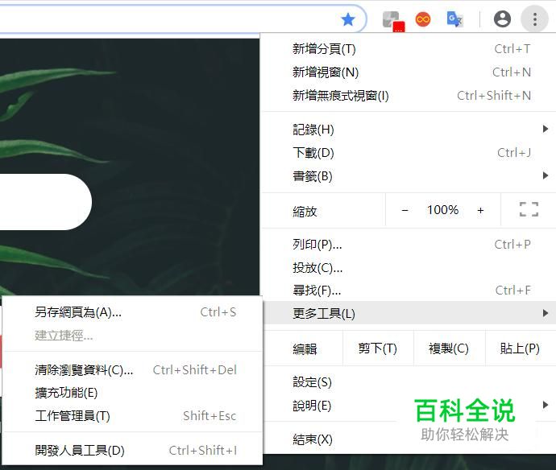Viewport: 556px width, 470px height.
Task: Select 另存網頁為(A)... save page as
Action: (x=133, y=312)
